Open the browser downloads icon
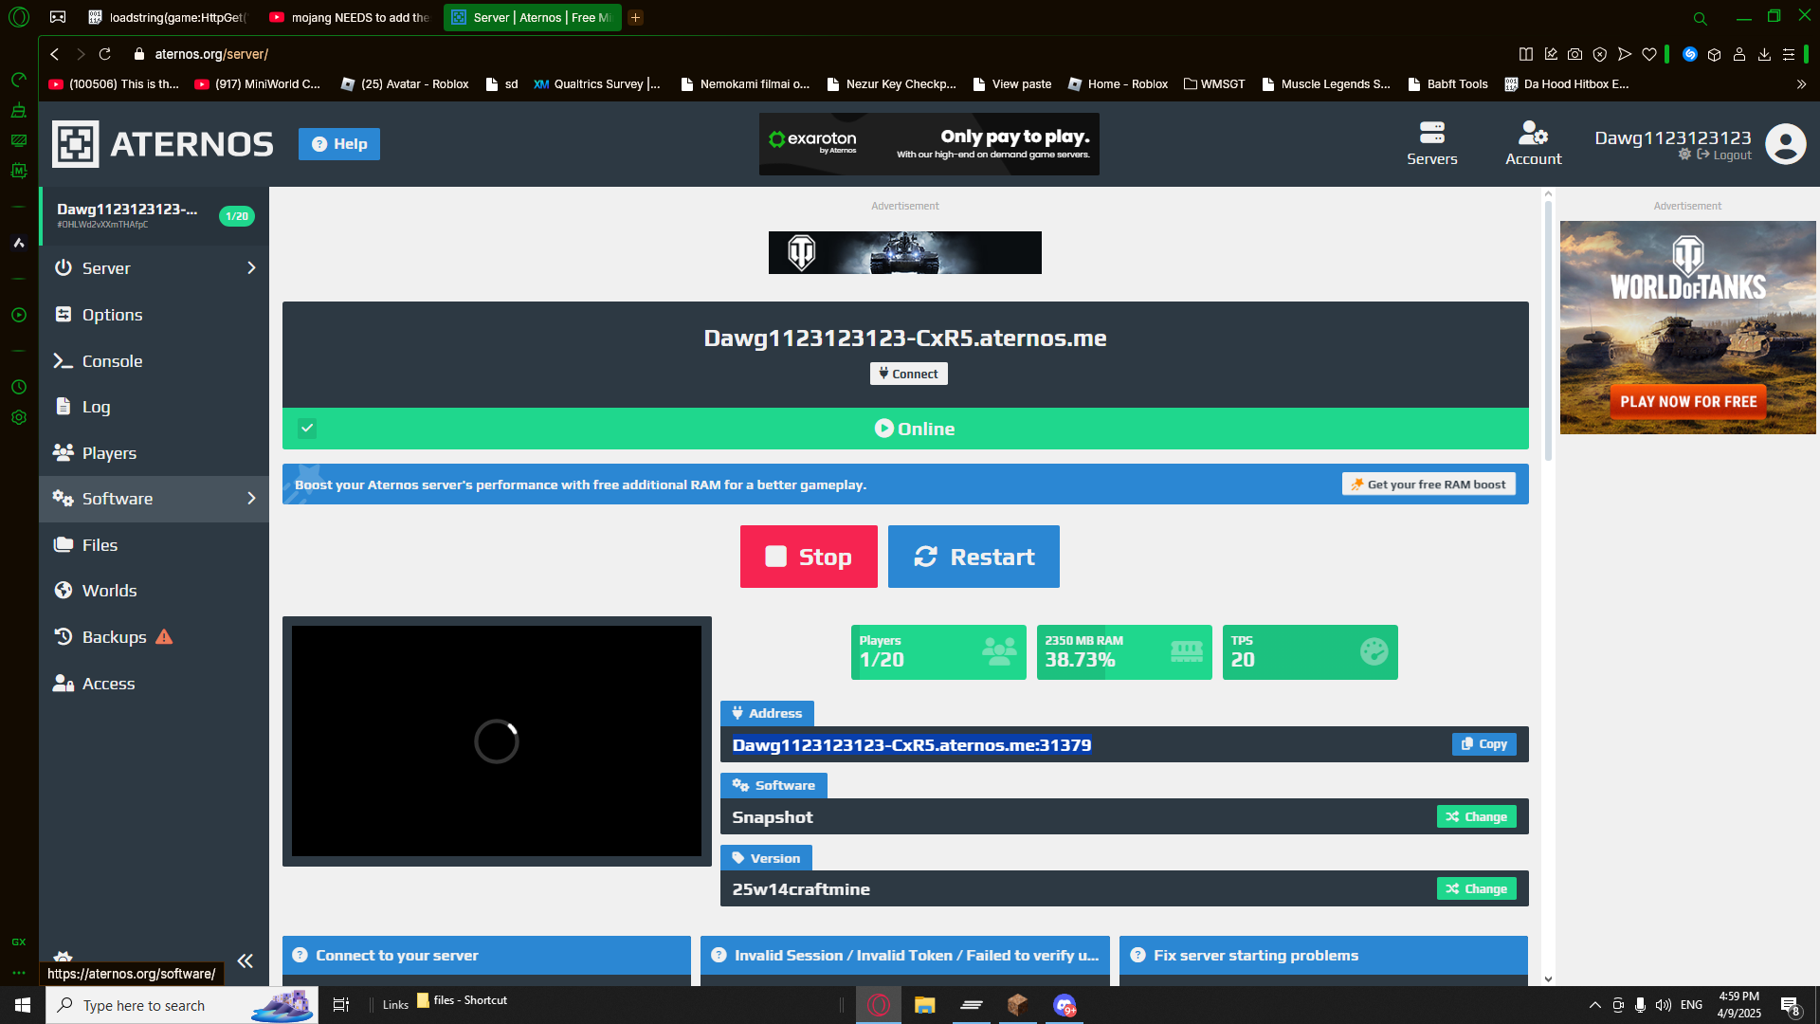 [1764, 54]
